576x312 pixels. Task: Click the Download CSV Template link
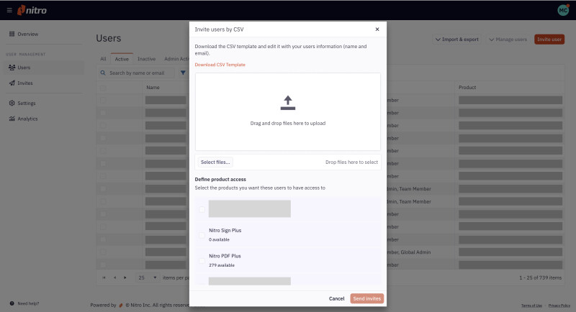[x=220, y=65]
